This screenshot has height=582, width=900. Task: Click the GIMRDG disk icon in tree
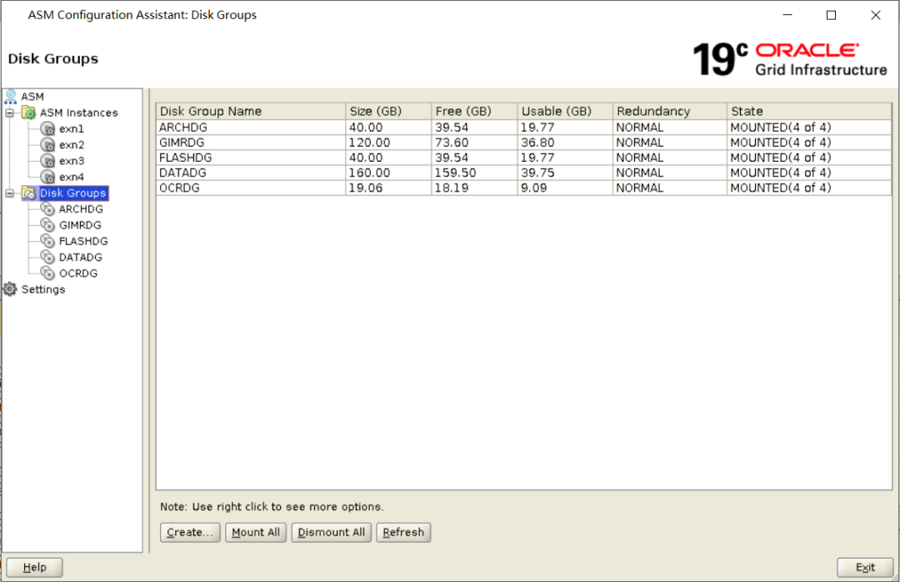pyautogui.click(x=48, y=225)
